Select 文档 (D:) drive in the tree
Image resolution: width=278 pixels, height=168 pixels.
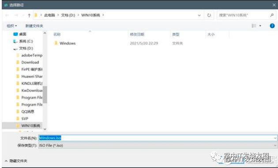coord(26,48)
